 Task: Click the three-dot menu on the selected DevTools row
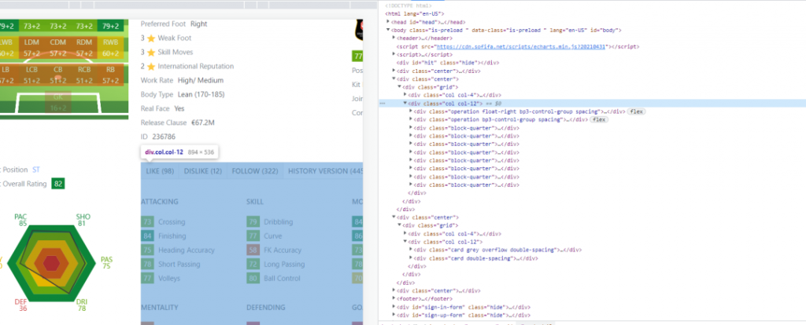(382, 103)
